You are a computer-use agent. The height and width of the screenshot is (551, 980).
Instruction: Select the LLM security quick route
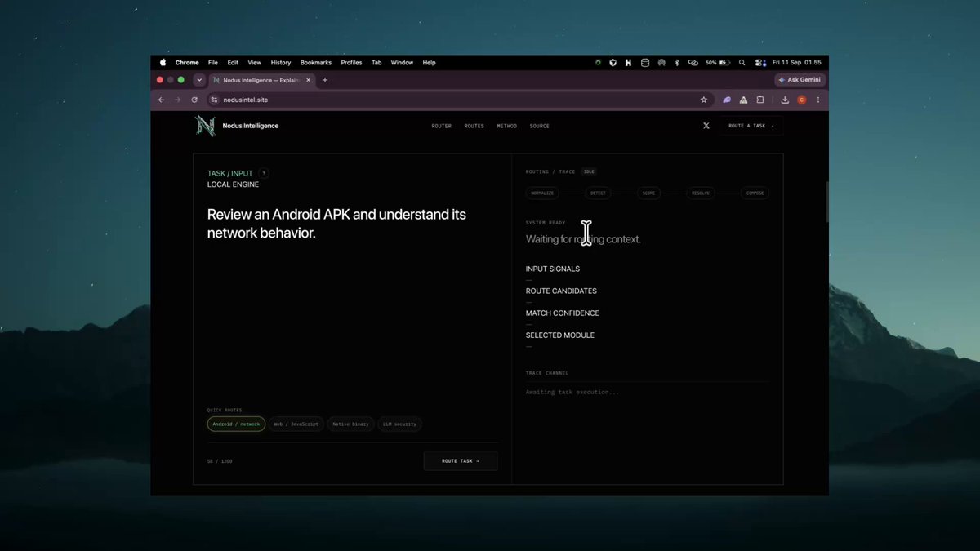pyautogui.click(x=400, y=424)
